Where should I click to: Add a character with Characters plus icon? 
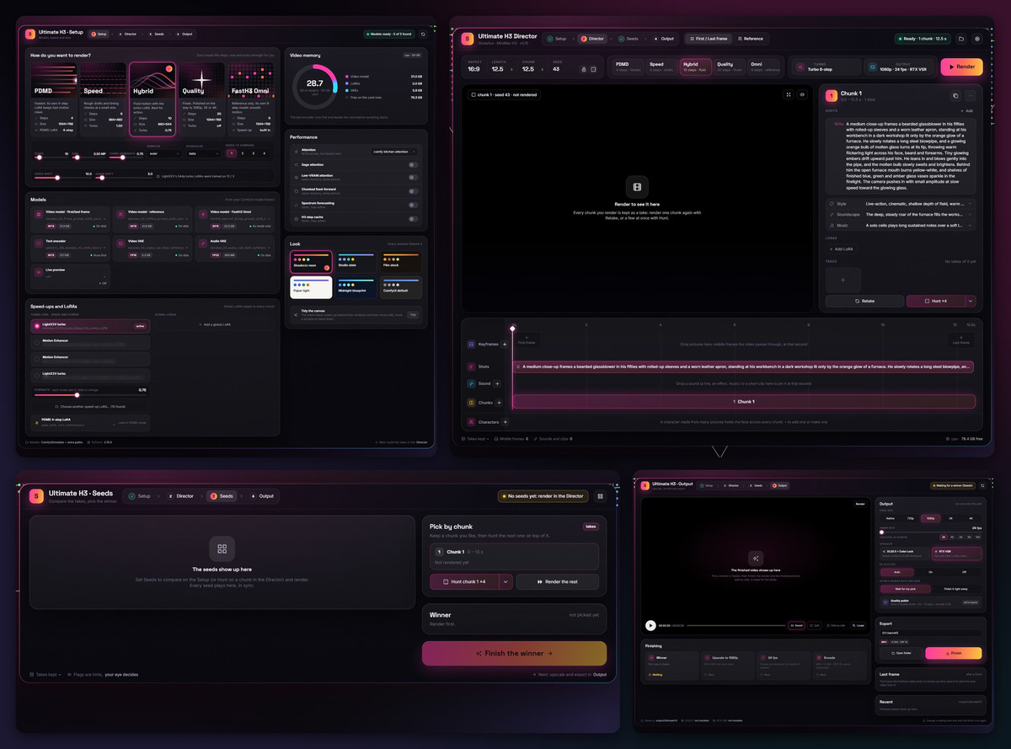point(505,421)
